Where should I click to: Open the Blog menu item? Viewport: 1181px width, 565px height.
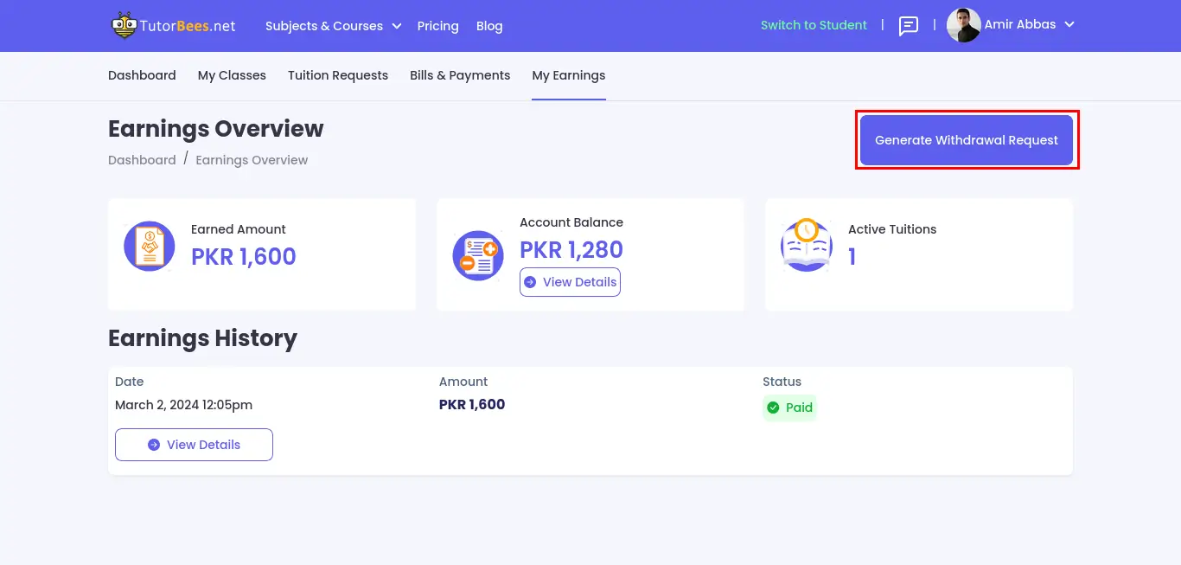tap(489, 26)
